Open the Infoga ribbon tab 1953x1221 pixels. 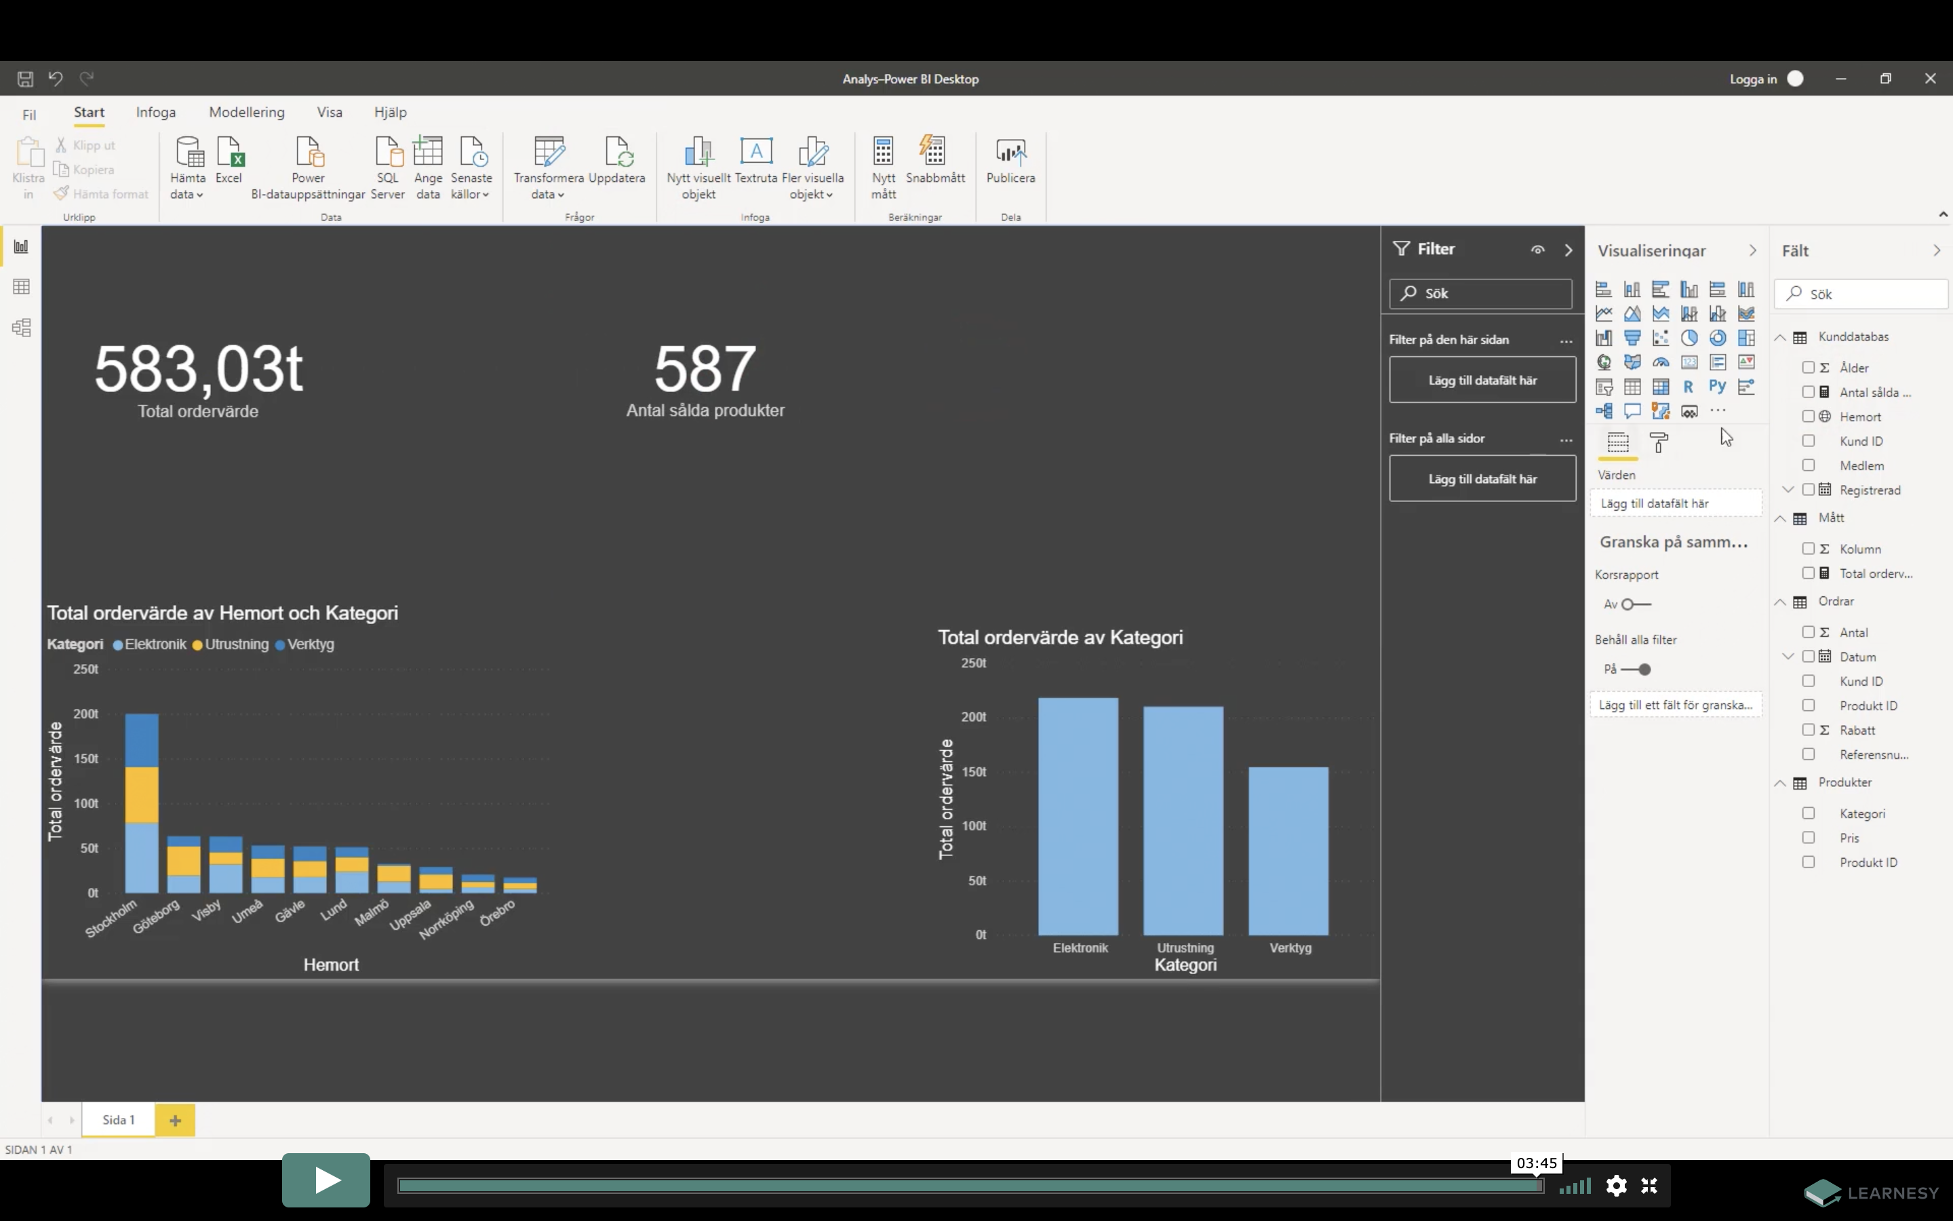click(x=156, y=112)
